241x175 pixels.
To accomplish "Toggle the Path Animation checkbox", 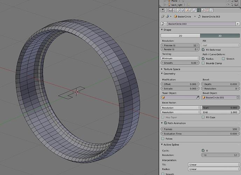I will tap(166, 123).
